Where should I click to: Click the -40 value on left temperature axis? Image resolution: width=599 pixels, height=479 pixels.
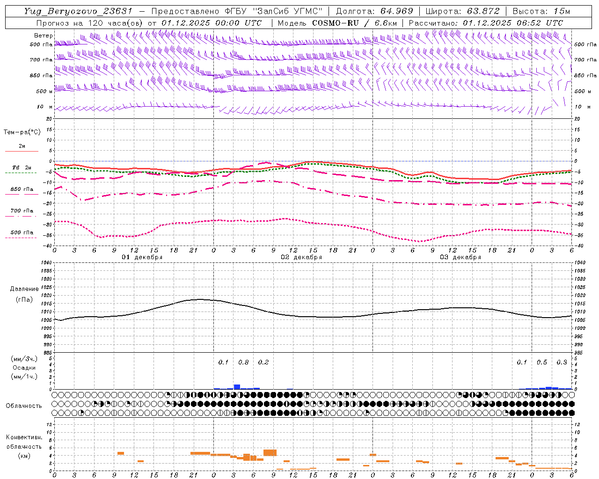click(x=48, y=246)
